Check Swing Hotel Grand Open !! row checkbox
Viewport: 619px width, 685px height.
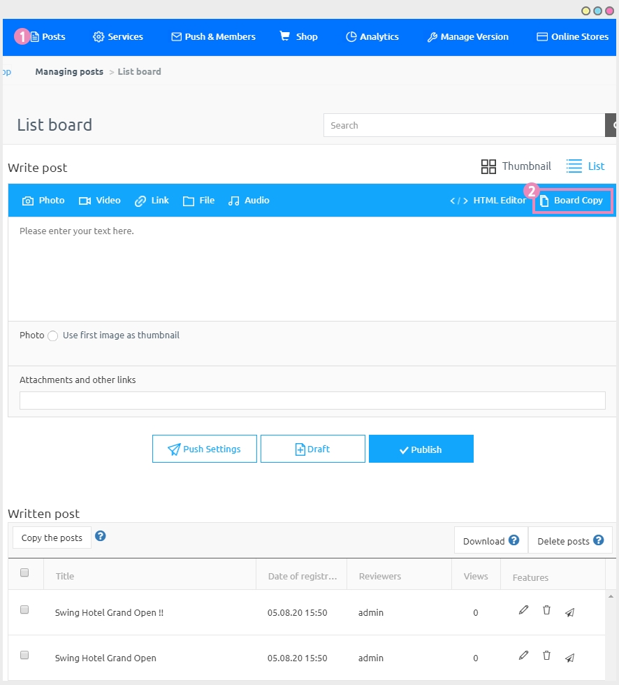24,610
